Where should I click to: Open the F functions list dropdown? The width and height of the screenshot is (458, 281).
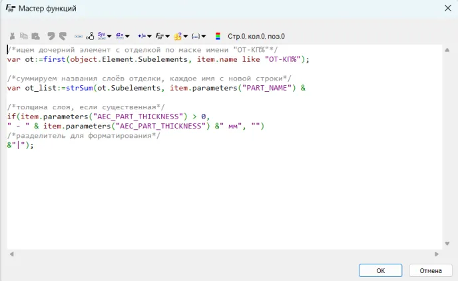coord(162,36)
